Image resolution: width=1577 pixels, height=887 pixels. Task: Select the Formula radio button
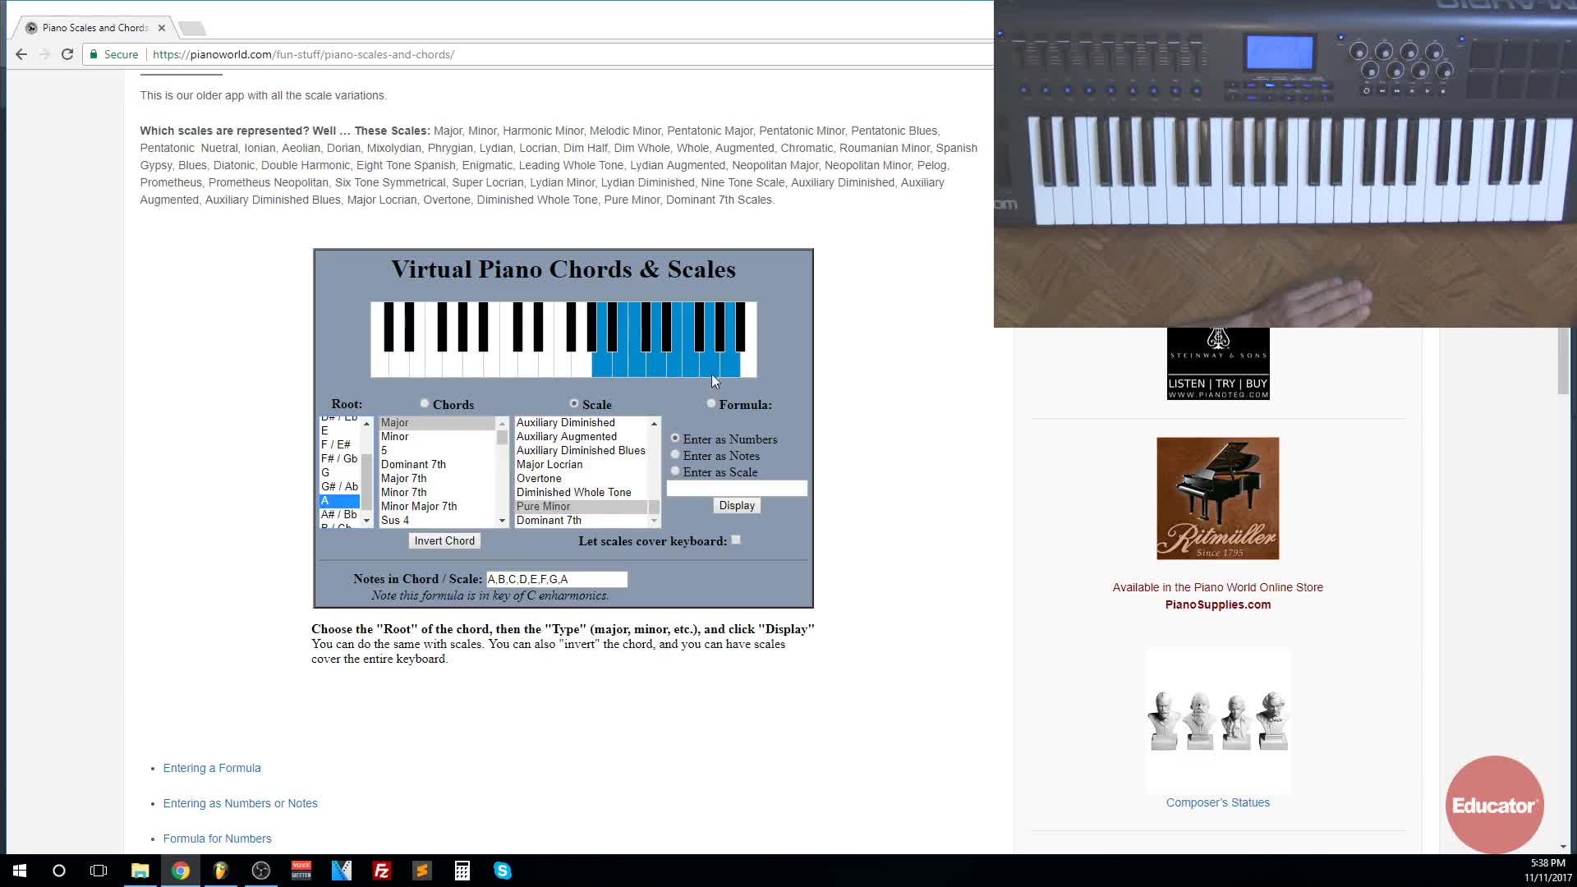(711, 403)
